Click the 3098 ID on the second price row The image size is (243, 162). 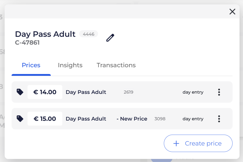tap(160, 119)
